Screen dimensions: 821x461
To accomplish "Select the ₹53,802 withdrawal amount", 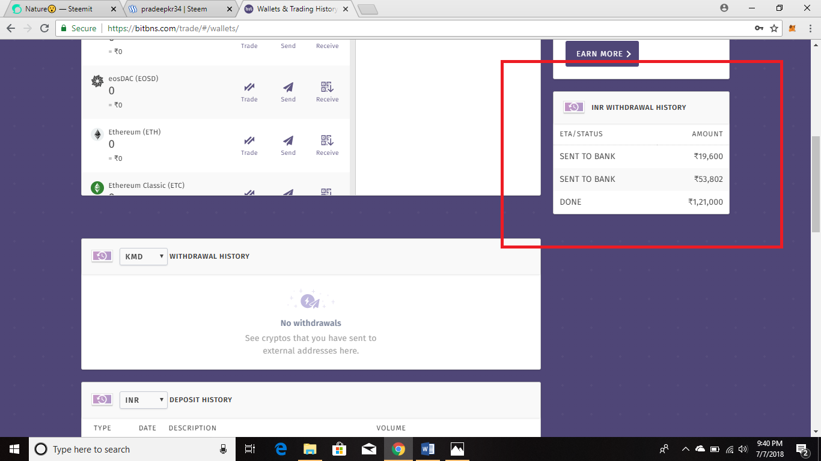I will [x=708, y=179].
